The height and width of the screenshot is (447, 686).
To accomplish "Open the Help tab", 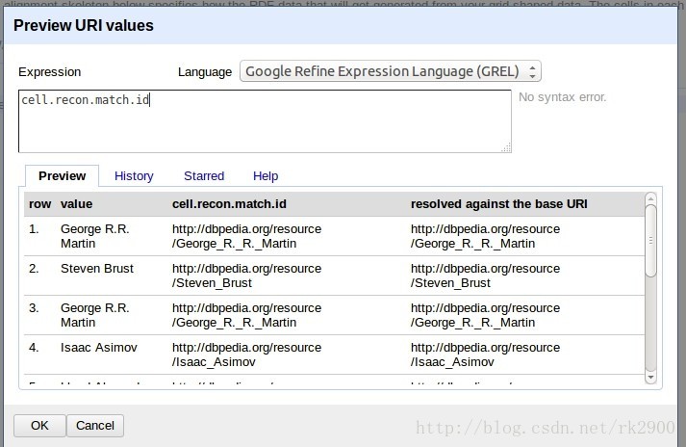I will (266, 176).
